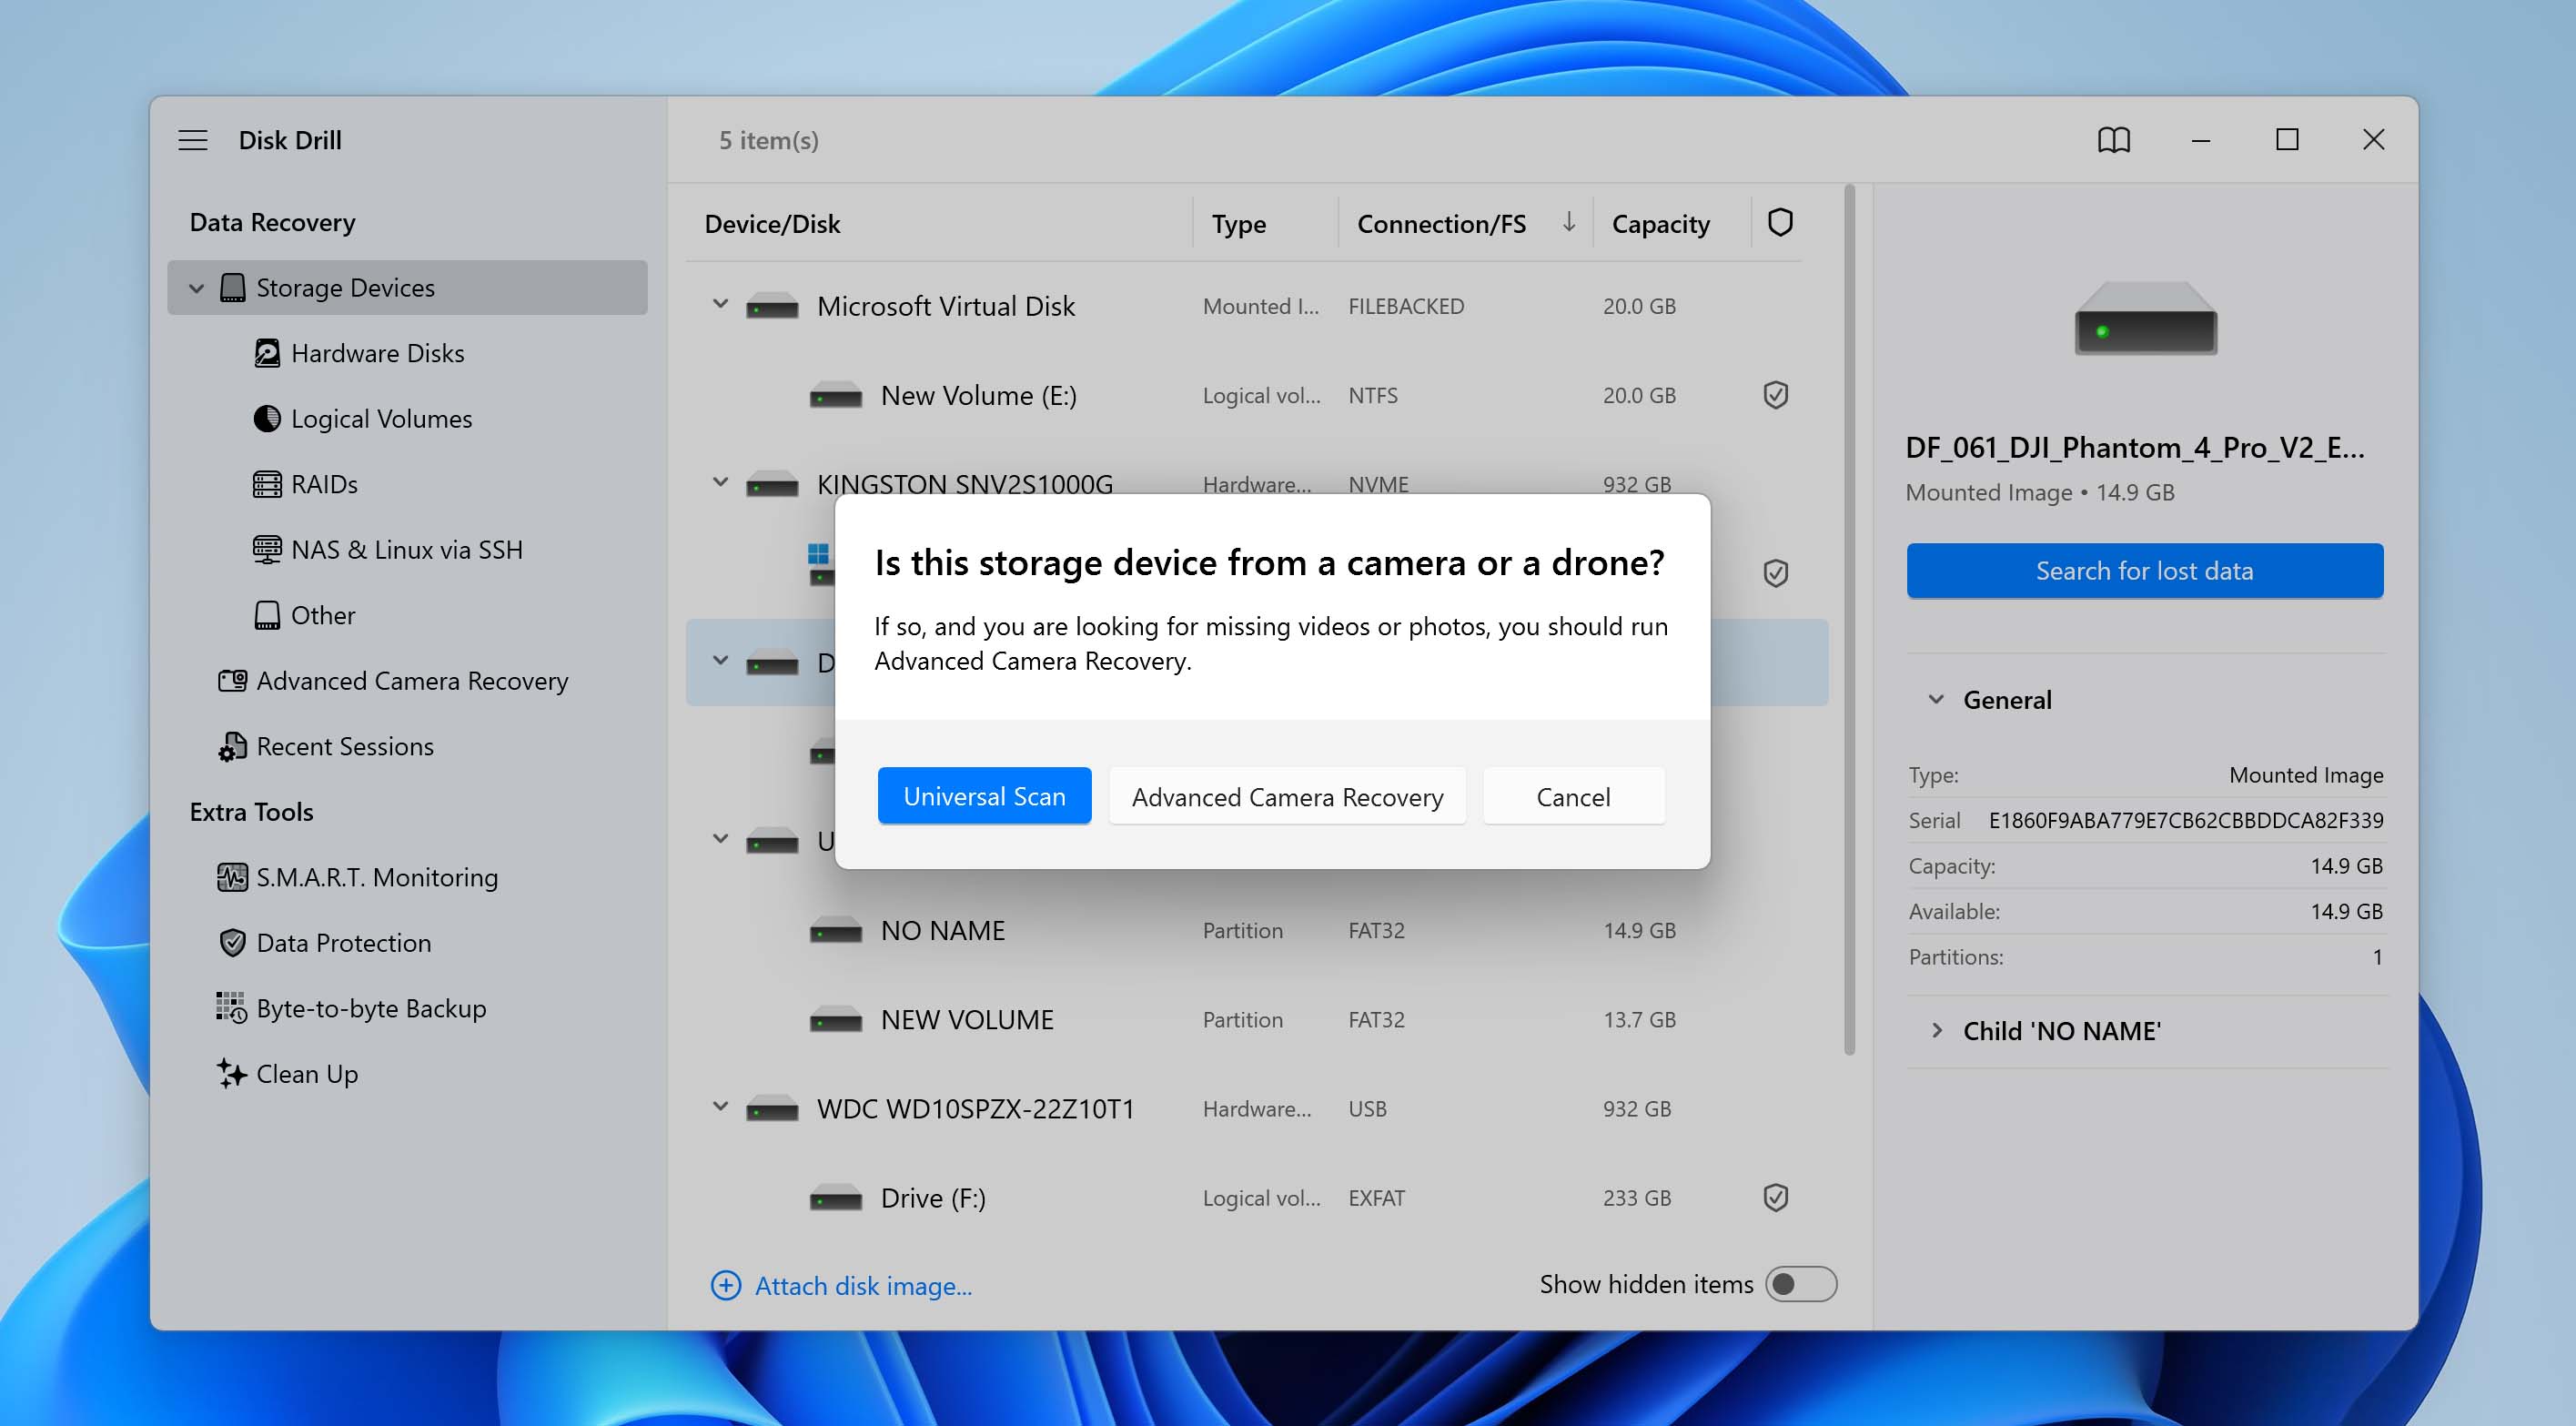The image size is (2576, 1426).
Task: Click the KINGSTON SNV2S1000G drive icon
Action: click(x=772, y=484)
